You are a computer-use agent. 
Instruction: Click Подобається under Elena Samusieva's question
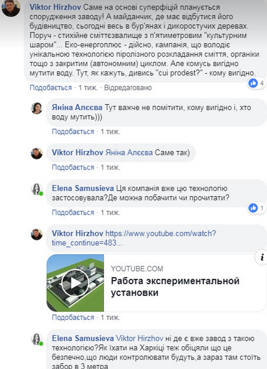[x=73, y=212]
